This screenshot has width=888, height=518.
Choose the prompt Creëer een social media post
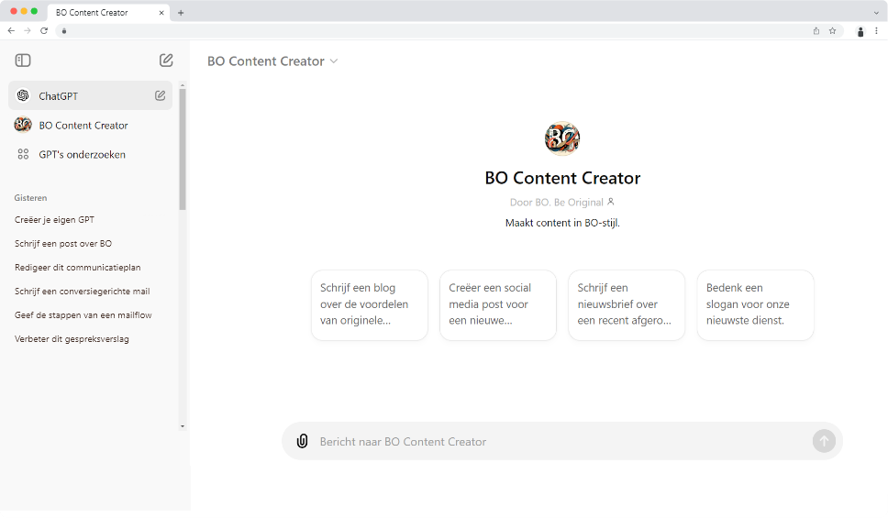click(x=498, y=305)
